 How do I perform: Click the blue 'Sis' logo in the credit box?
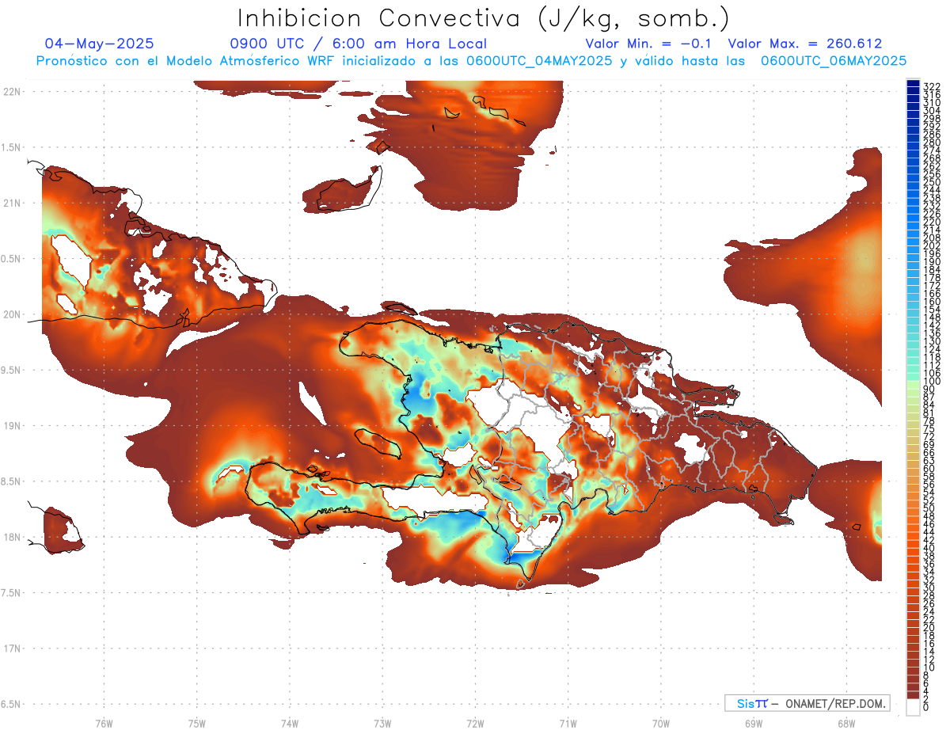pos(745,703)
